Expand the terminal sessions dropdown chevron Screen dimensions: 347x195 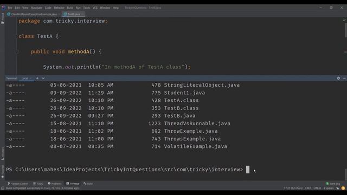tap(43, 78)
